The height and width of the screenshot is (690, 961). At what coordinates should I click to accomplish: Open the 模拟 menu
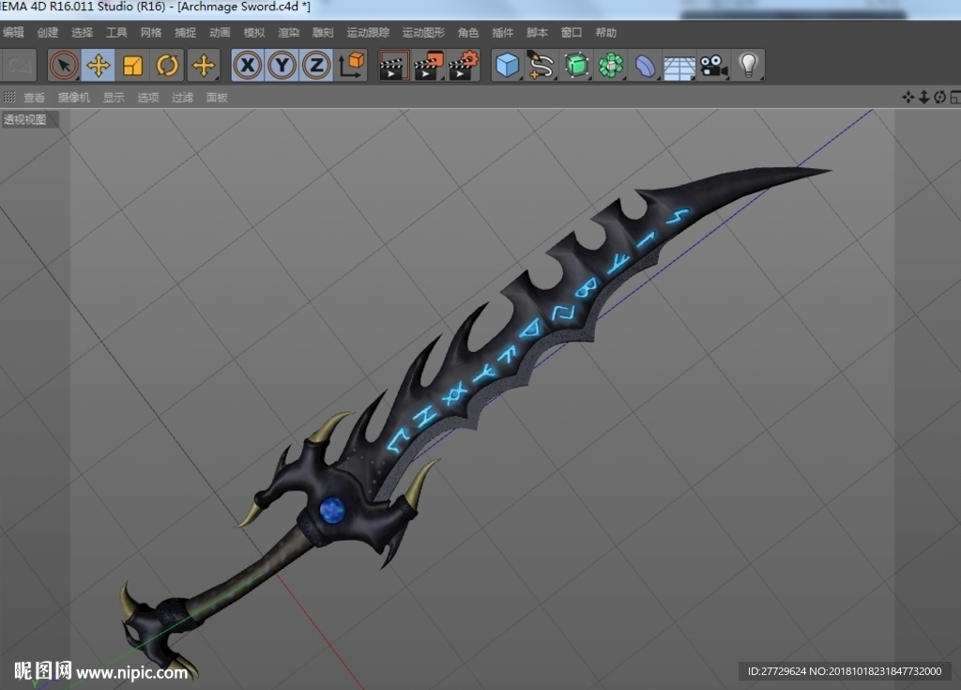point(254,33)
